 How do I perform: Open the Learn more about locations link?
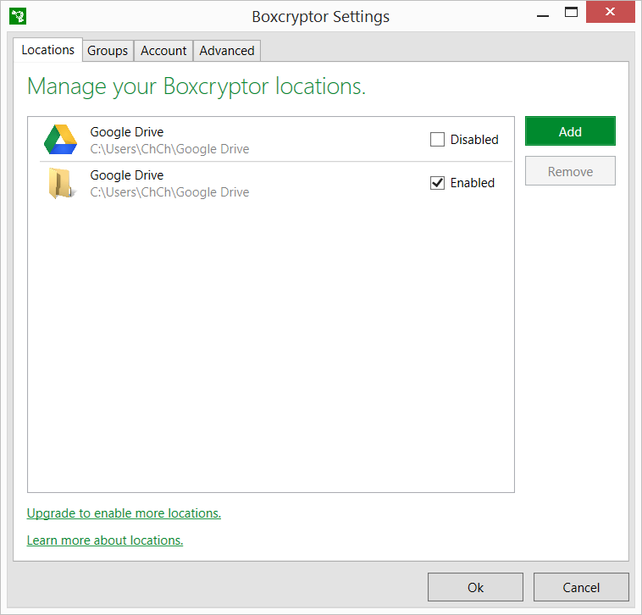[105, 540]
